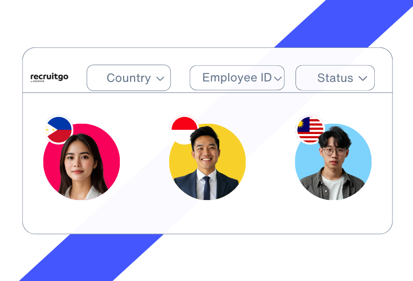Screen dimensions: 413x281
Task: Select the Indonesia flag badge
Action: (184, 130)
